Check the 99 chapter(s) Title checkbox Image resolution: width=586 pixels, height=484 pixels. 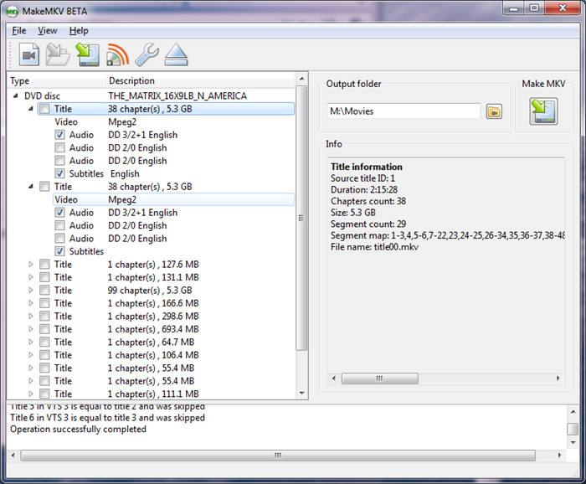coord(44,291)
